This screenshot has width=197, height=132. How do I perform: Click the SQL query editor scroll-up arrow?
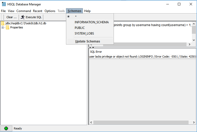click(x=194, y=24)
